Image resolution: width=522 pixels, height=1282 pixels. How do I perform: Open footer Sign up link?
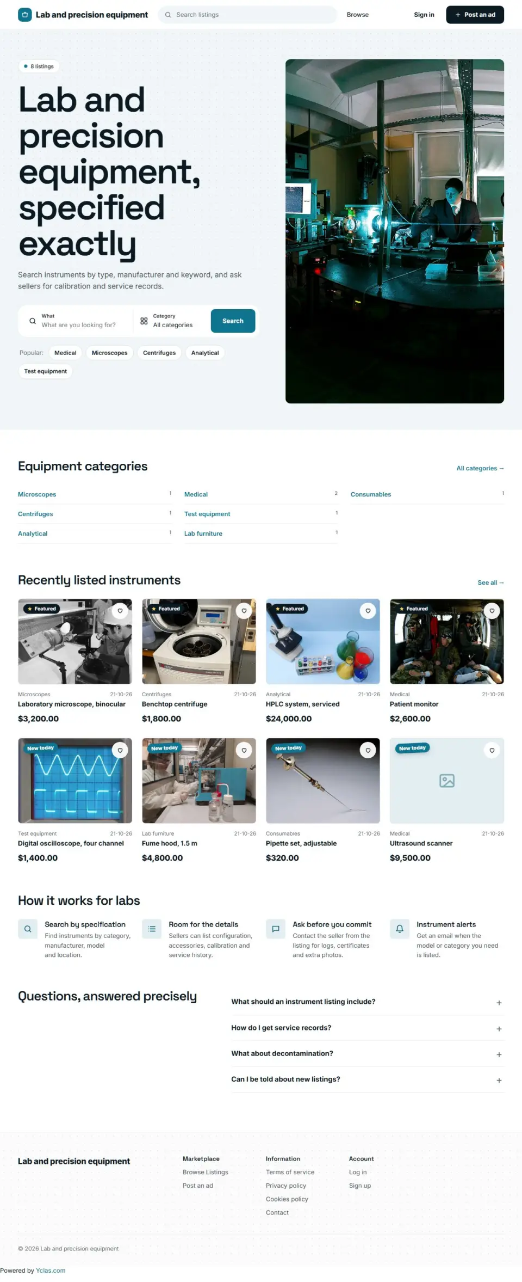coord(360,1186)
